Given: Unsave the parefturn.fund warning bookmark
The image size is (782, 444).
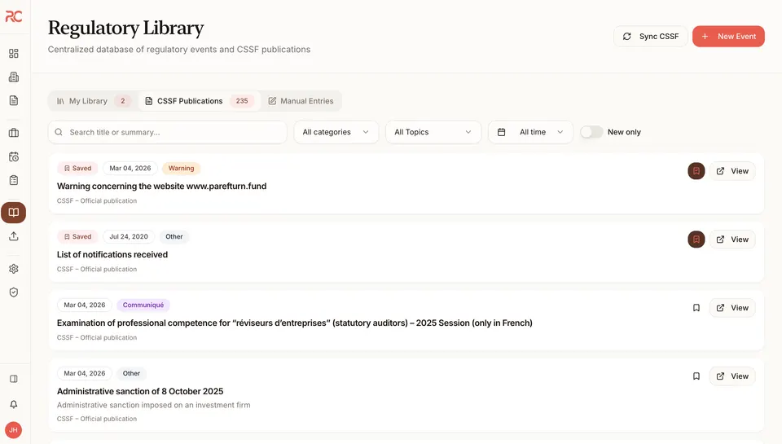Looking at the screenshot, I should (696, 171).
